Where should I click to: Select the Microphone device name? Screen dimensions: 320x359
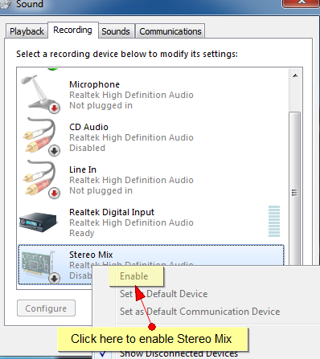[94, 84]
